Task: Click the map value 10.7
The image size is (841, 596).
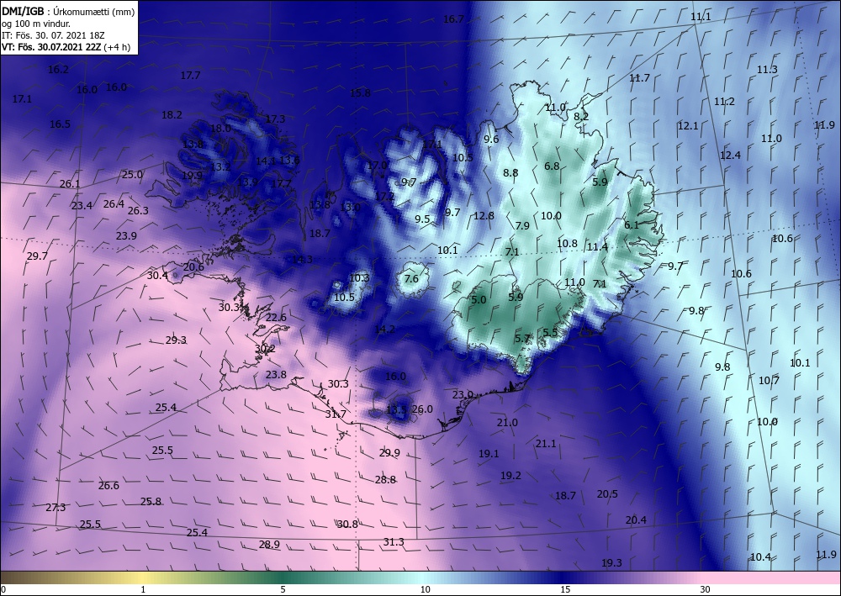Action: (769, 381)
